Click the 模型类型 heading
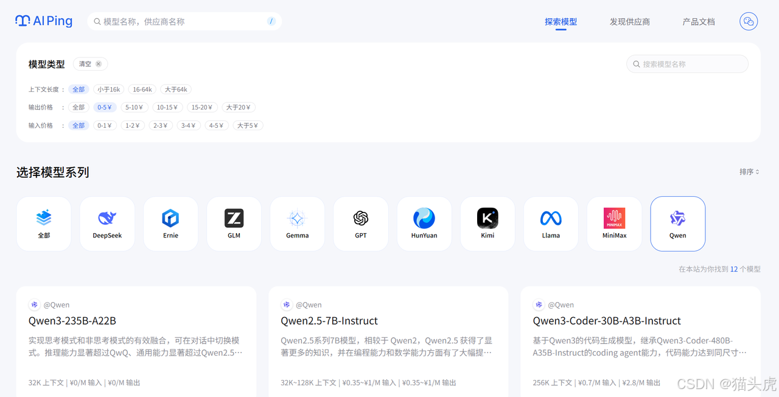Screen dimensions: 779x397 pyautogui.click(x=47, y=64)
